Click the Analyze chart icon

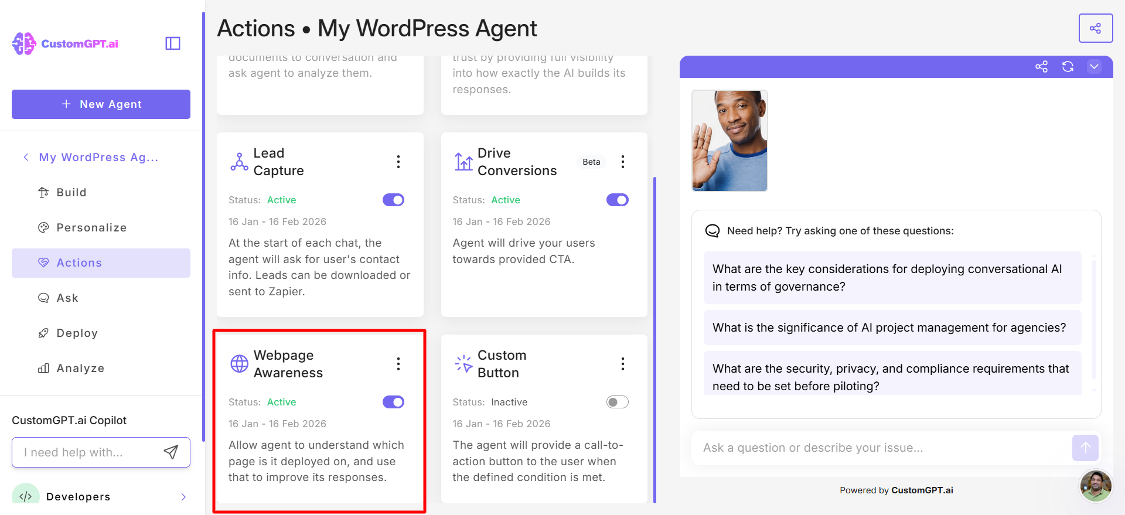coord(43,368)
